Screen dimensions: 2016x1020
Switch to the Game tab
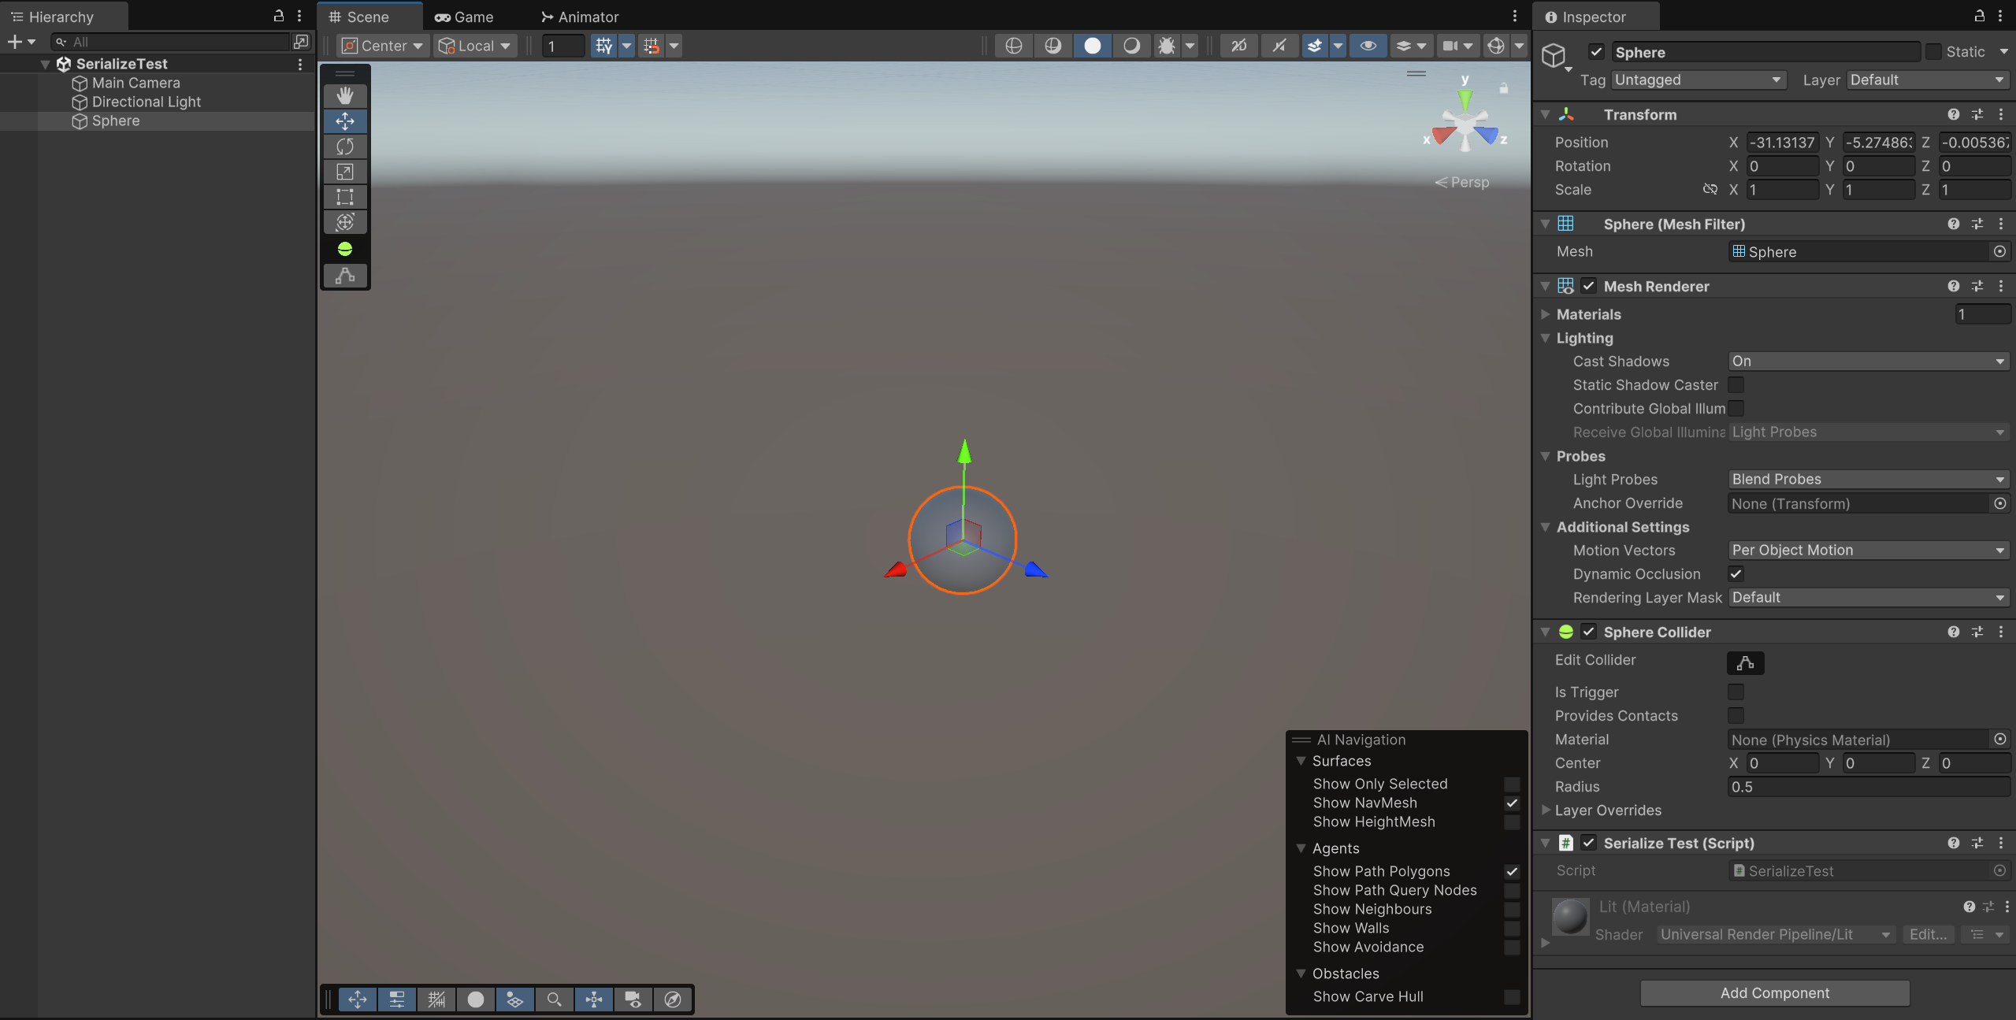point(464,17)
